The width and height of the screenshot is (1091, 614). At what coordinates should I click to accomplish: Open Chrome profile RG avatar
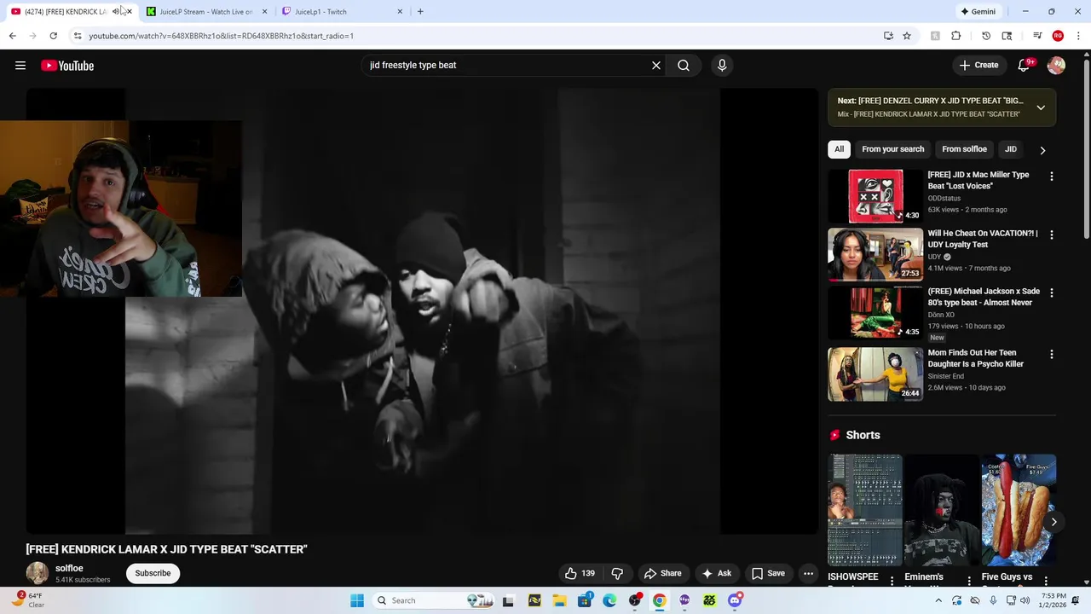tap(1058, 36)
